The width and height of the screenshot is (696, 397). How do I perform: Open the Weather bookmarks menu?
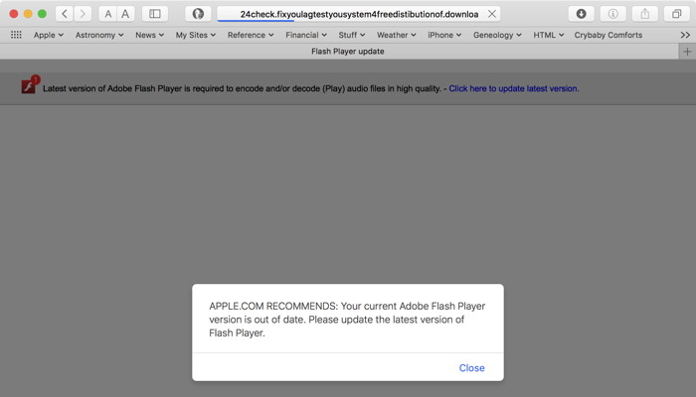click(398, 35)
